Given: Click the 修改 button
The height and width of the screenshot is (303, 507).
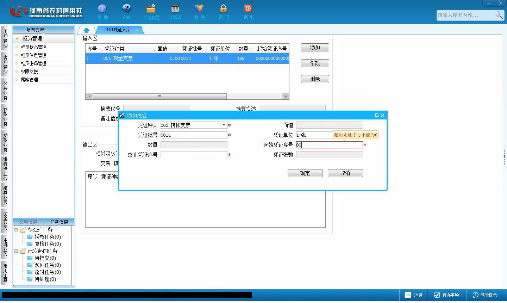Looking at the screenshot, I should coord(315,63).
